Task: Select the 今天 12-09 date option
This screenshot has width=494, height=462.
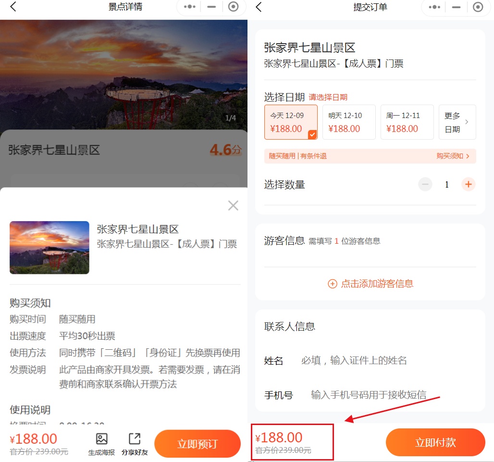Action: (x=291, y=122)
